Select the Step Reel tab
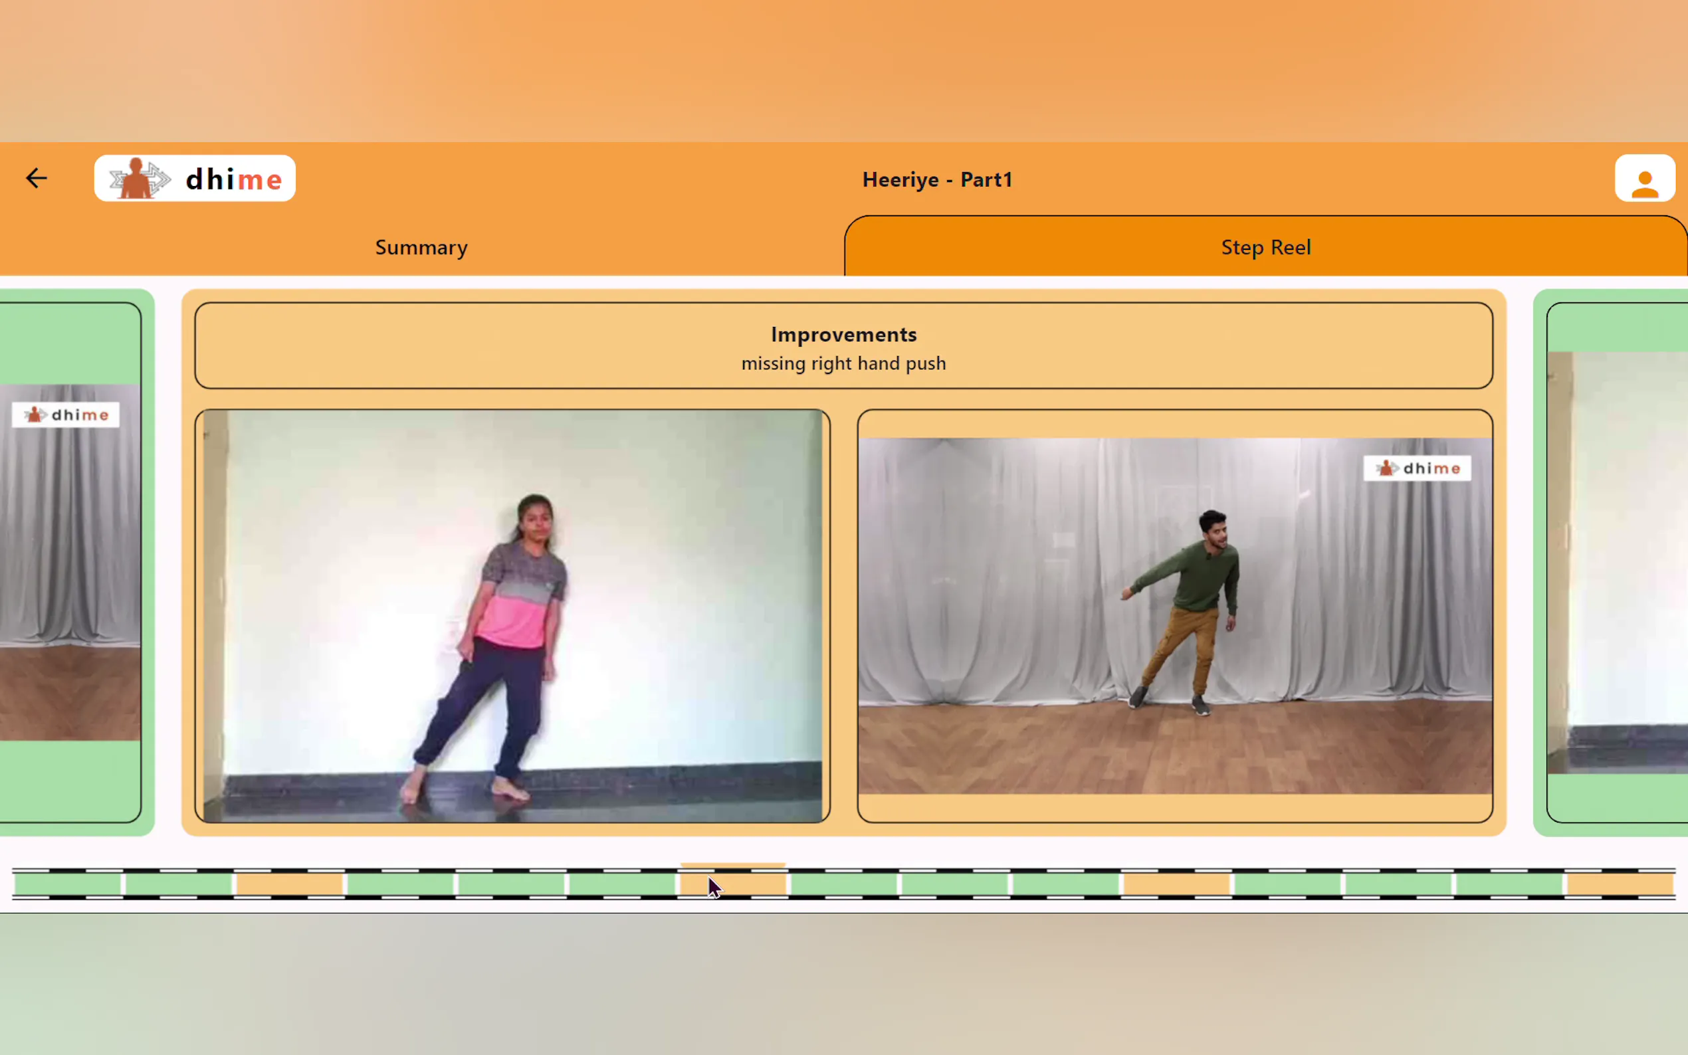Viewport: 1688px width, 1055px height. tap(1265, 247)
